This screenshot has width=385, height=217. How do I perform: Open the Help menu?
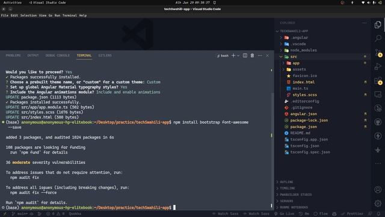click(x=83, y=15)
